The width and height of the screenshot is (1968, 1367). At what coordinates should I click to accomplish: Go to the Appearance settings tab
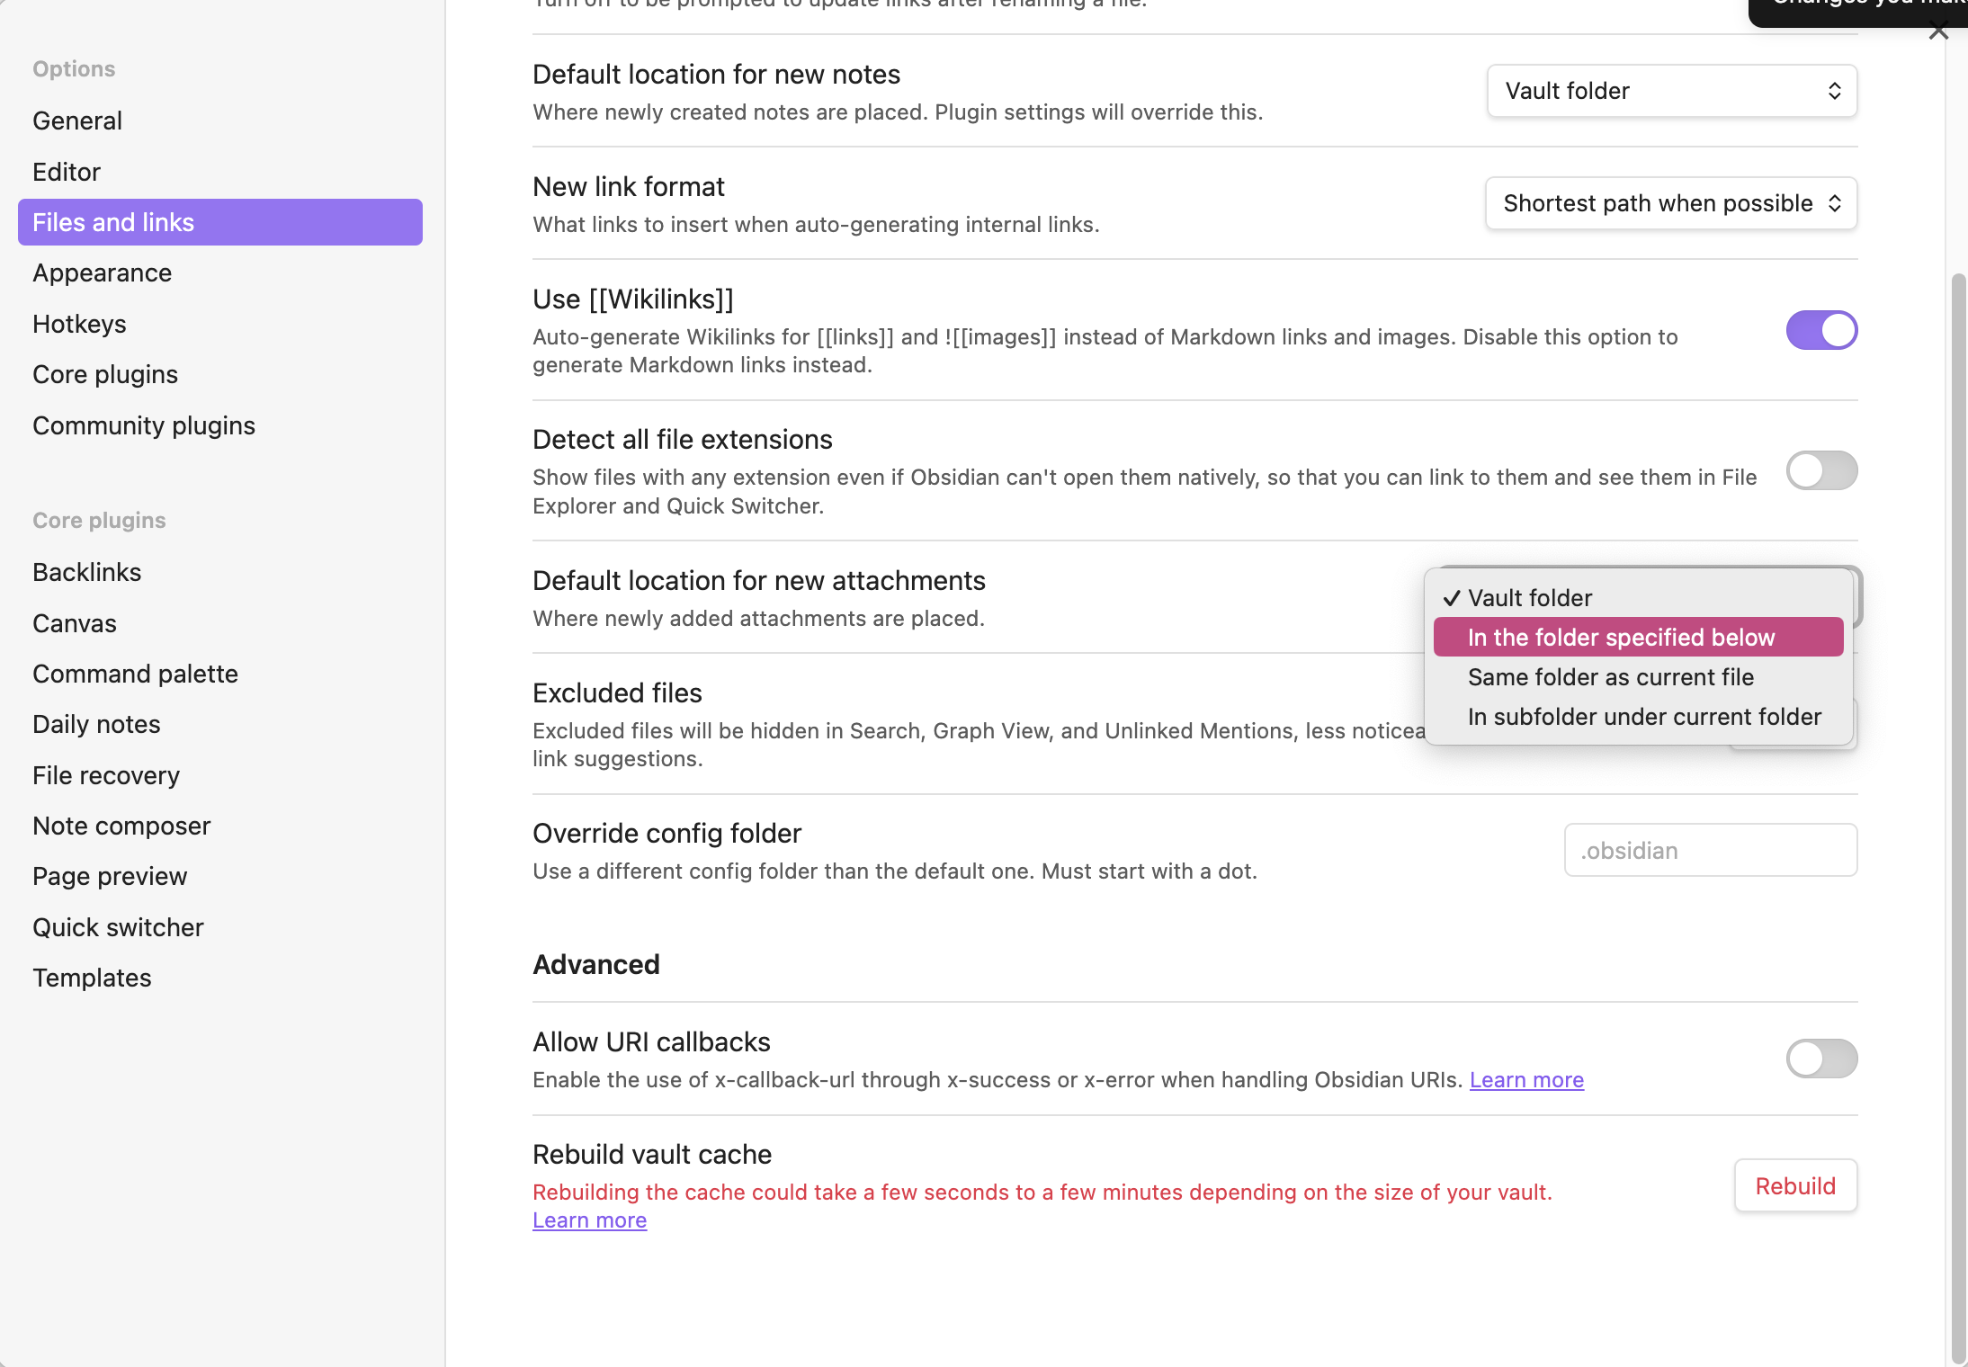click(x=102, y=273)
